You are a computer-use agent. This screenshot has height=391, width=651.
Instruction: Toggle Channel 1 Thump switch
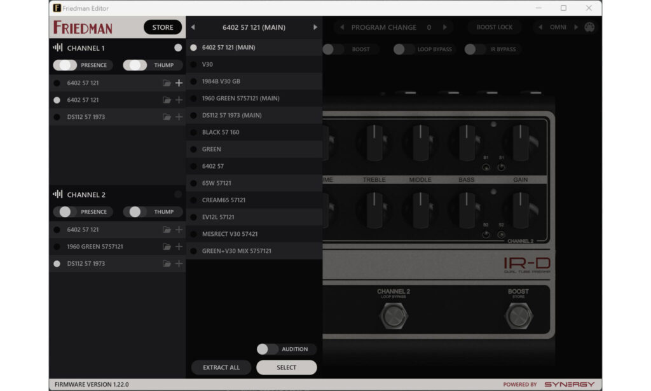click(x=135, y=65)
